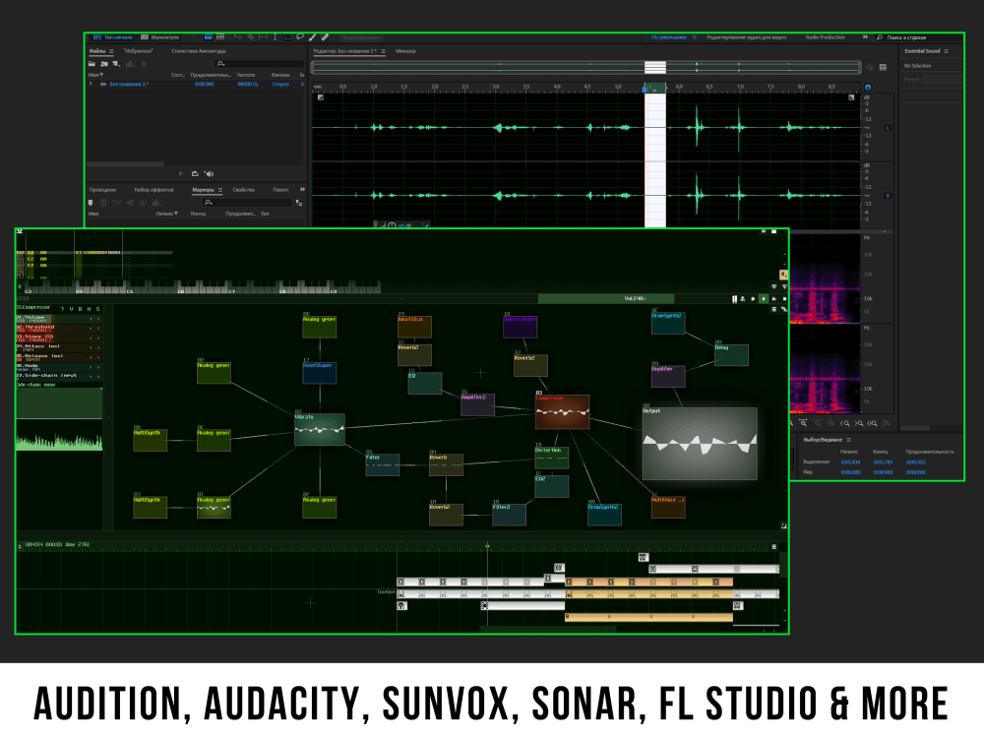Open the Редактор: Без названия 2 tab menu

point(382,51)
